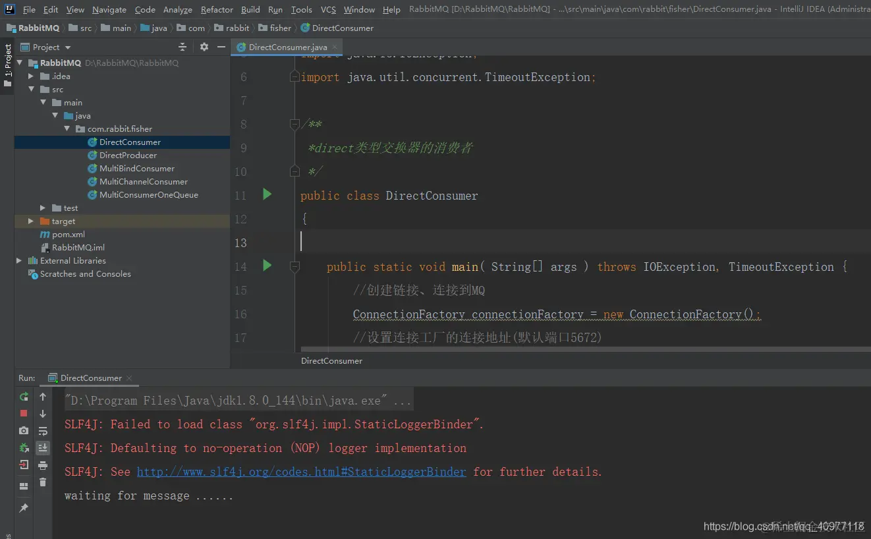Open the Analyze menu

(x=178, y=9)
